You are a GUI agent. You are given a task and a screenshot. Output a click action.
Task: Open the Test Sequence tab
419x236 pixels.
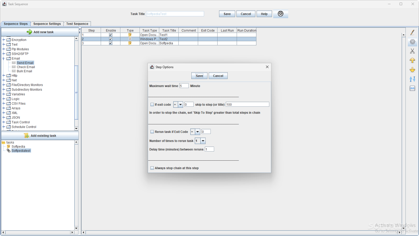coord(77,24)
